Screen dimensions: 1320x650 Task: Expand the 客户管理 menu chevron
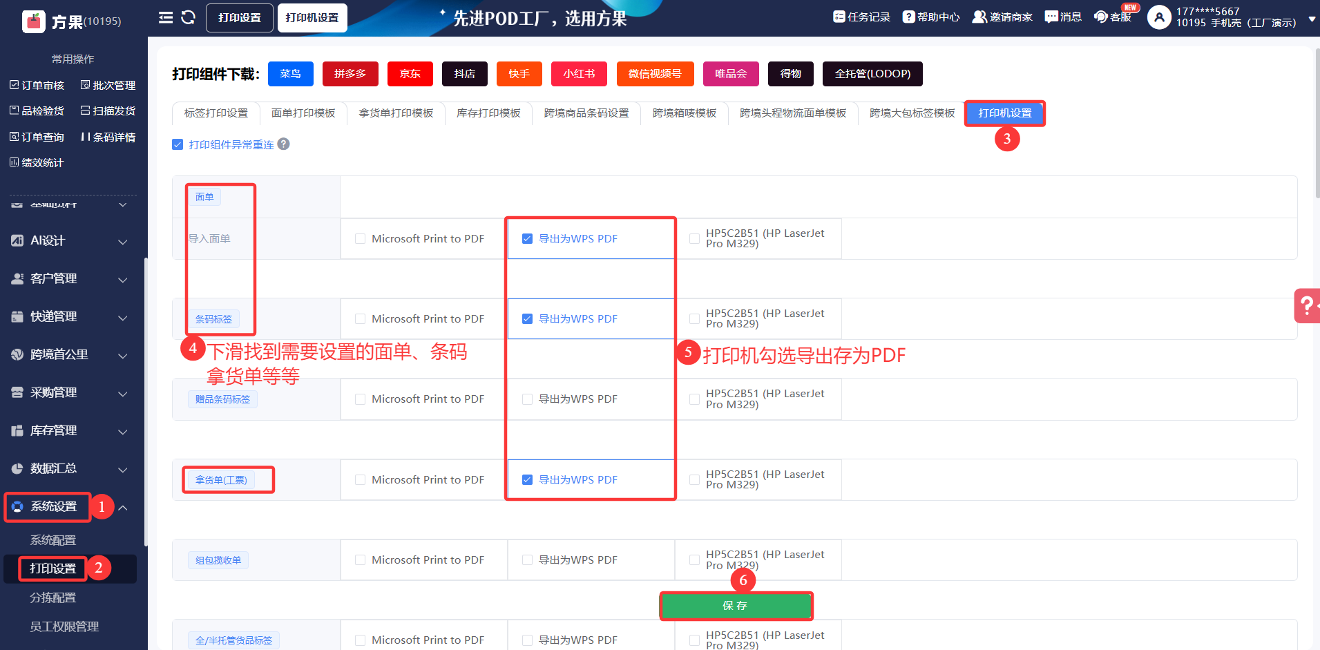(123, 280)
